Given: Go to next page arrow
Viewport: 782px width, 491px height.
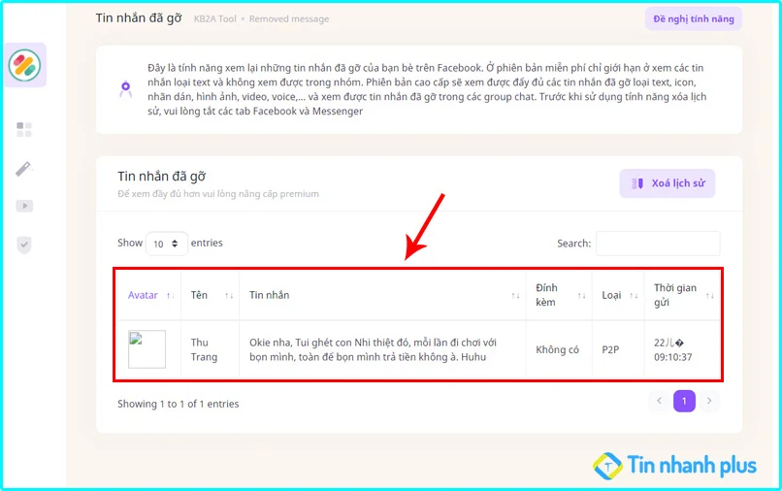Looking at the screenshot, I should [709, 401].
